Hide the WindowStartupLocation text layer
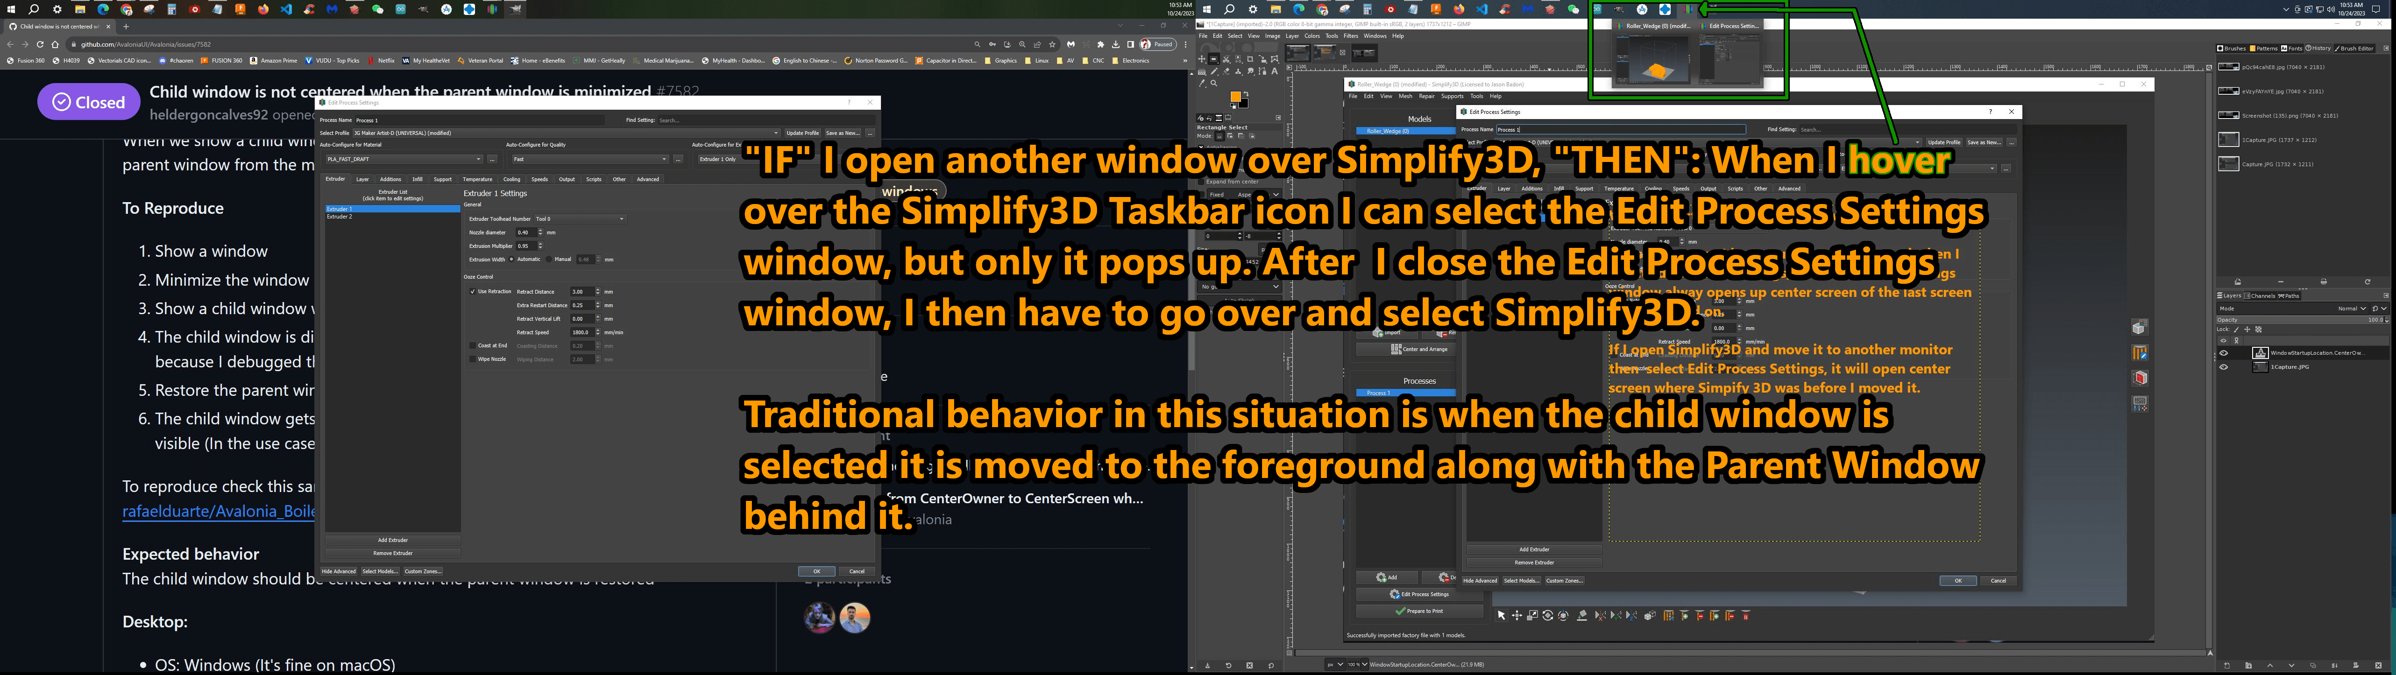The width and height of the screenshot is (2396, 675). pyautogui.click(x=2224, y=353)
